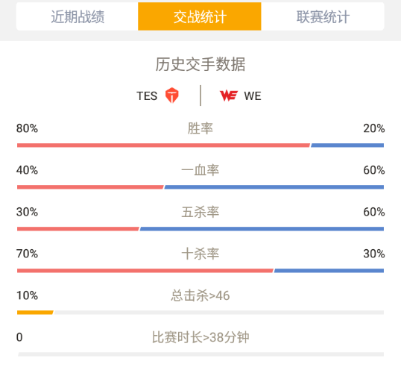Click the red 十杀率 bar segment
The width and height of the screenshot is (401, 373).
[145, 271]
